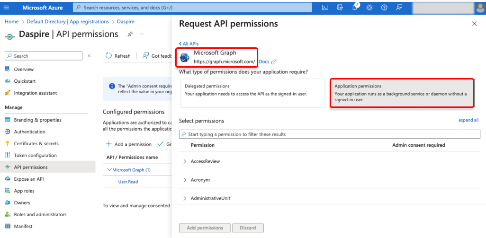Pin the Daspire API permissions blade
Screen dimensions: 486x238
(130, 35)
